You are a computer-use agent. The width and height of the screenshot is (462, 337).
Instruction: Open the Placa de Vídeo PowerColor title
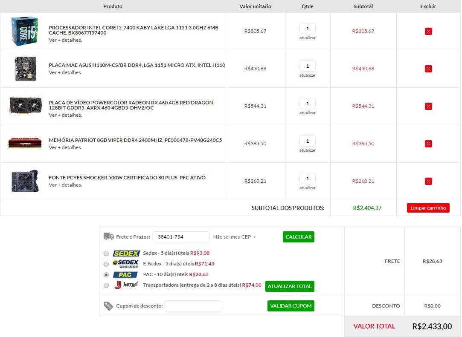[131, 105]
